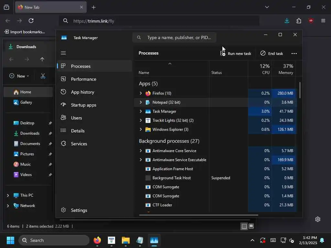This screenshot has width=331, height=248.
Task: Click the vertical scrollbar in the process list
Action: point(300,90)
